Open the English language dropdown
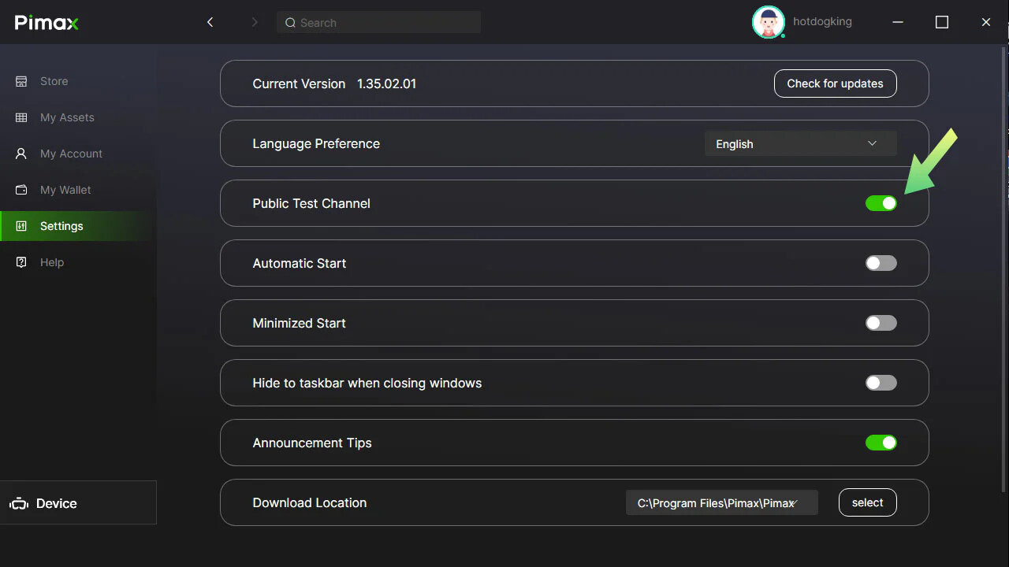Image resolution: width=1009 pixels, height=567 pixels. click(x=799, y=143)
